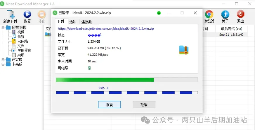
Task: Minimize the Neat Download Manager main window
Action: click(x=224, y=4)
